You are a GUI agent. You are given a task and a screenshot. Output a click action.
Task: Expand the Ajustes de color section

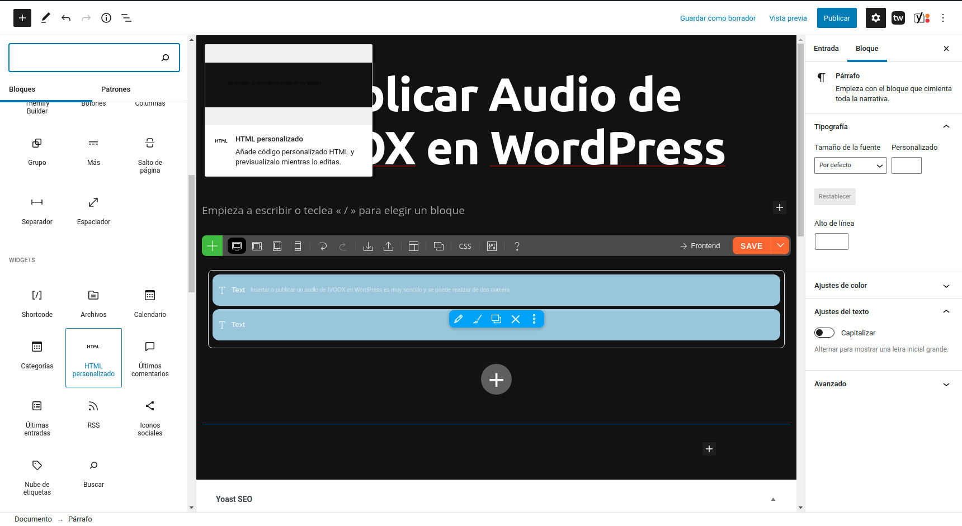pos(883,285)
